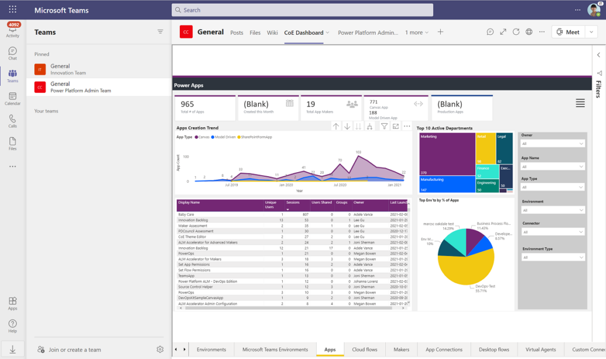The width and height of the screenshot is (606, 359).
Task: Open the Cloud flows report page
Action: (365, 350)
